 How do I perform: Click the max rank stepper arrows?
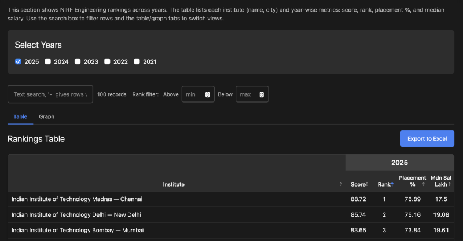(262, 94)
